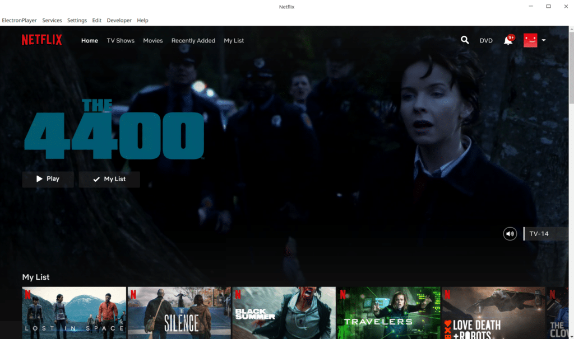Click the Netflix logo
The height and width of the screenshot is (339, 574).
click(x=41, y=40)
